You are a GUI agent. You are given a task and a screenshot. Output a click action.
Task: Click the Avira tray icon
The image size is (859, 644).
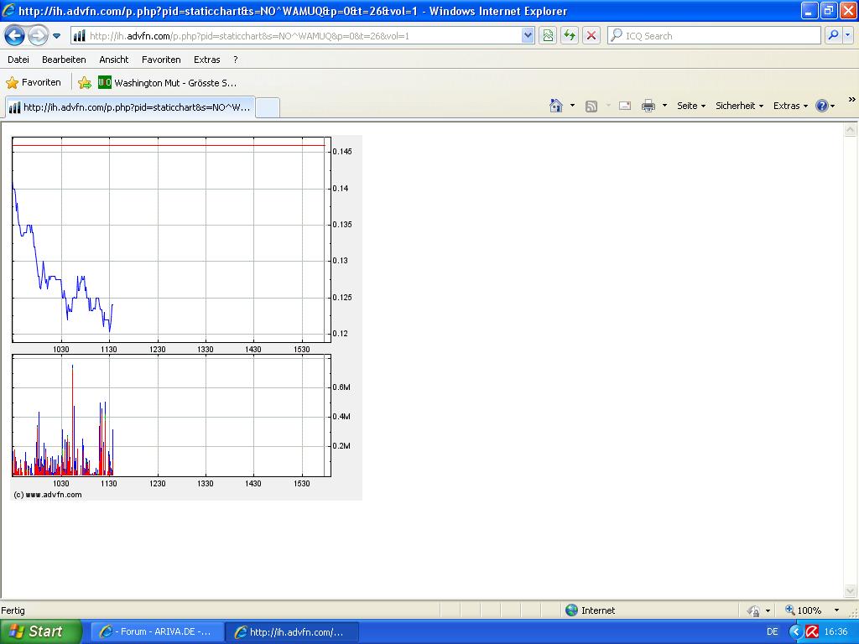(x=812, y=631)
